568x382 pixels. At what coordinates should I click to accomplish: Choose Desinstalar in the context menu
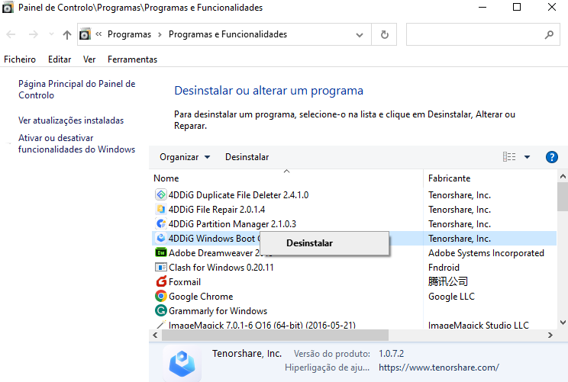(x=324, y=243)
